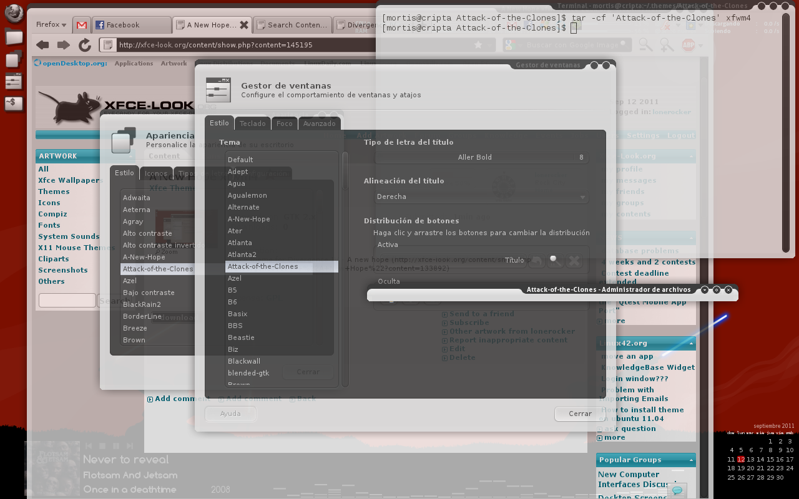The height and width of the screenshot is (499, 799).
Task: Select Basix theme in Tema list
Action: point(282,314)
